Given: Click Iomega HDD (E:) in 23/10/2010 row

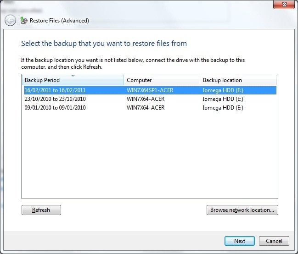Looking at the screenshot, I should pyautogui.click(x=223, y=99).
